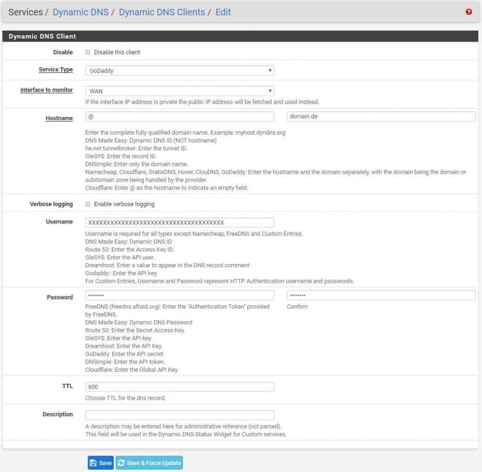
Task: Click the underlined Service Type label
Action: 56,70
